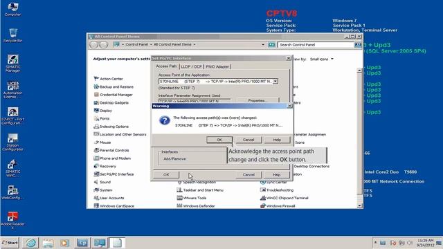Open Parental Controls item
443x249 pixels.
[111, 150]
